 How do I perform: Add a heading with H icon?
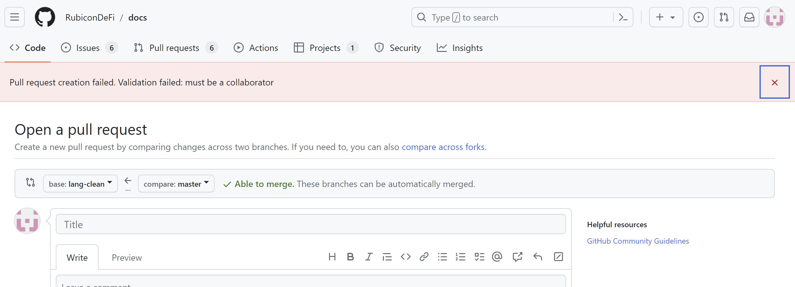tap(332, 257)
